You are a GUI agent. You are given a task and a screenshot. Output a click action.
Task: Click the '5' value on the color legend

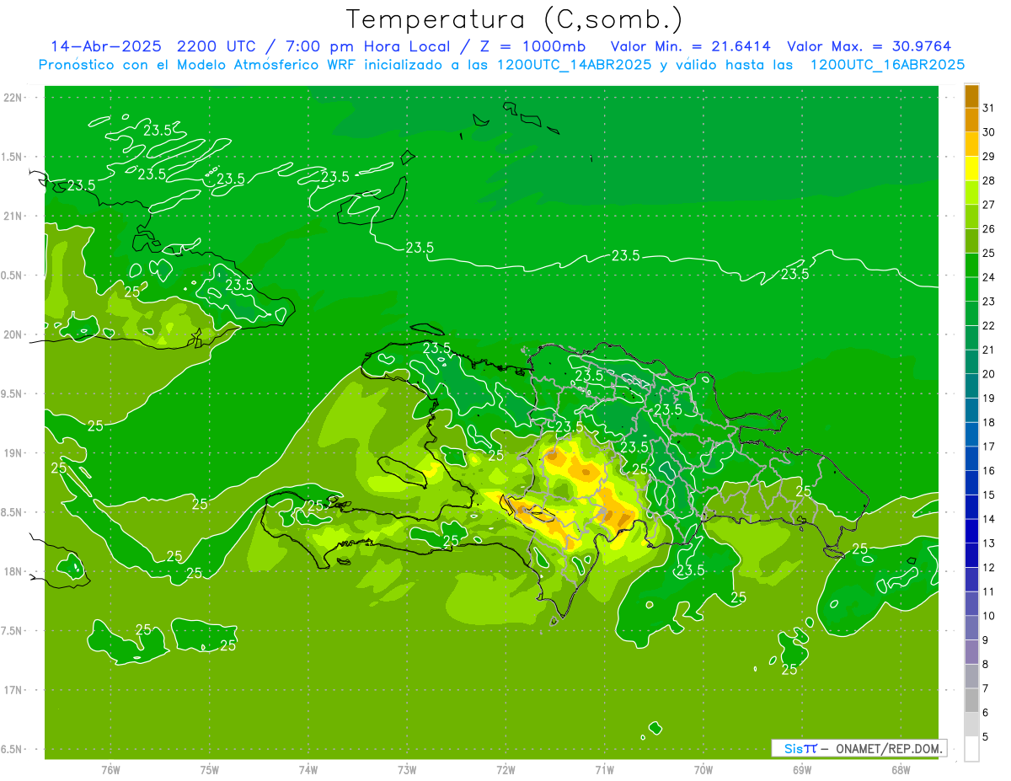click(x=986, y=737)
